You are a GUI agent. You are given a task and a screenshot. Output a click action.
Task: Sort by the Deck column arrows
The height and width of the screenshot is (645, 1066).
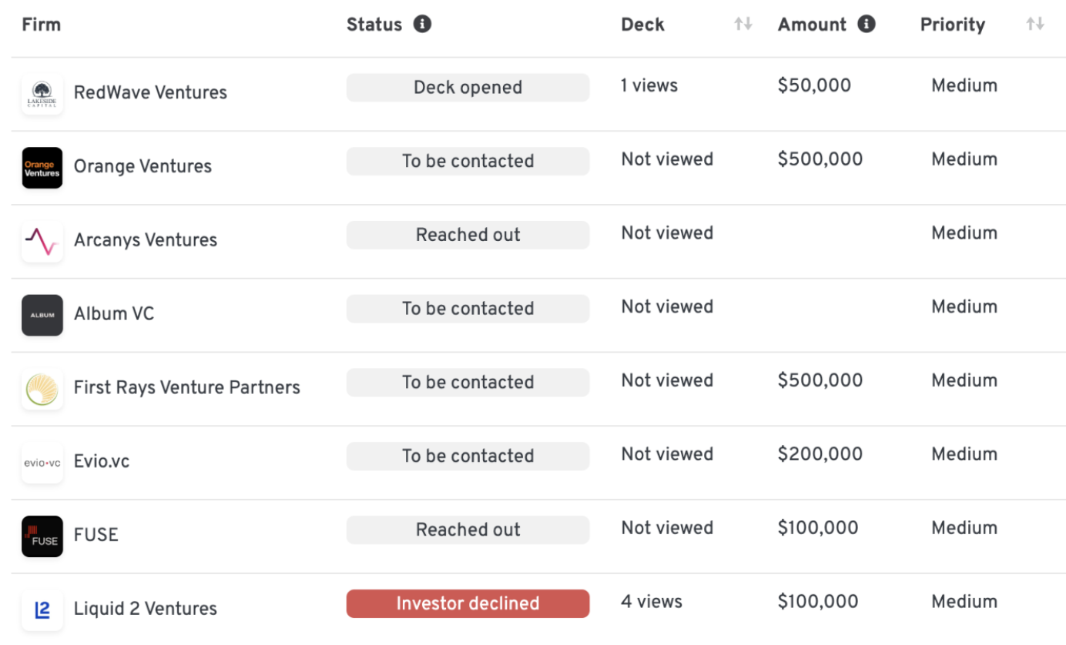click(x=743, y=24)
